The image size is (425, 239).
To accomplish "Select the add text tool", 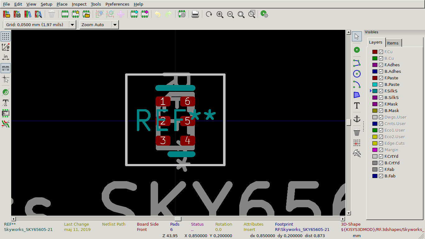I will 357,105.
